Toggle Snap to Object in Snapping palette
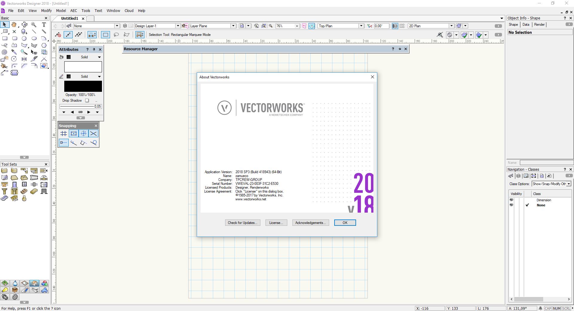The height and width of the screenshot is (311, 574). (74, 133)
